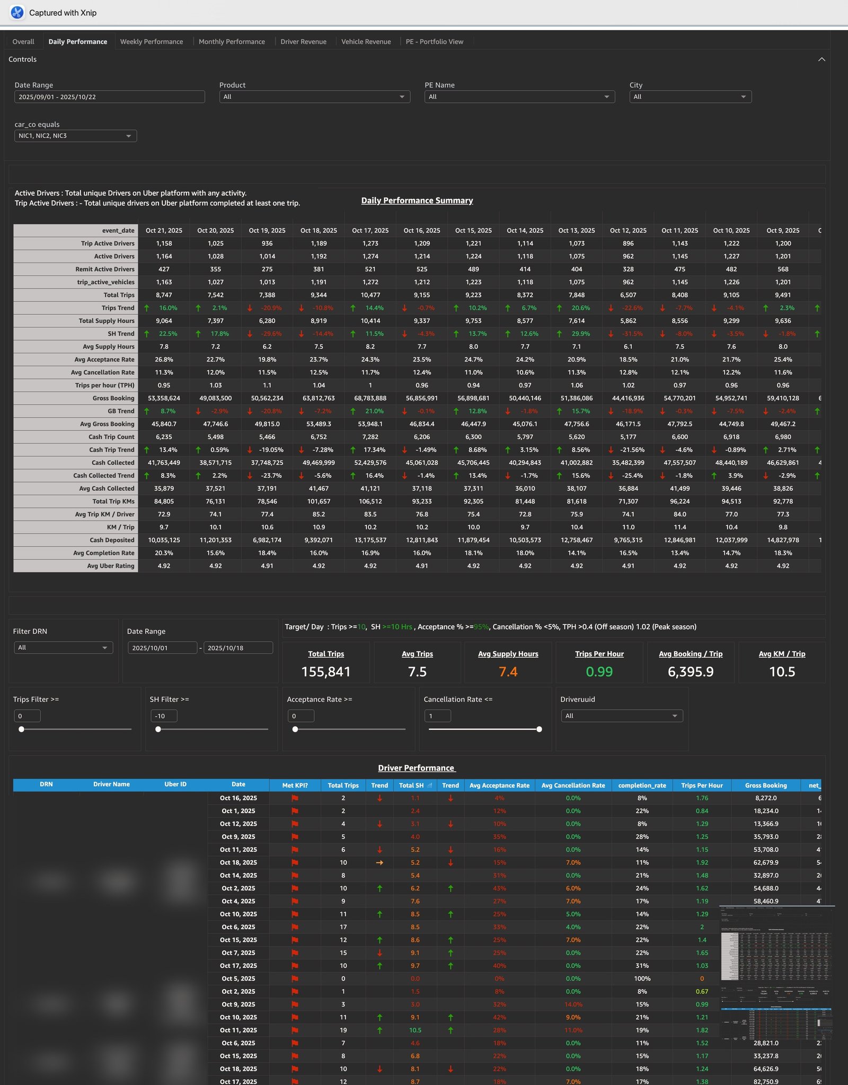
Task: Click the red KPI flag in the Oct 1, 2025 driver row
Action: tap(295, 811)
